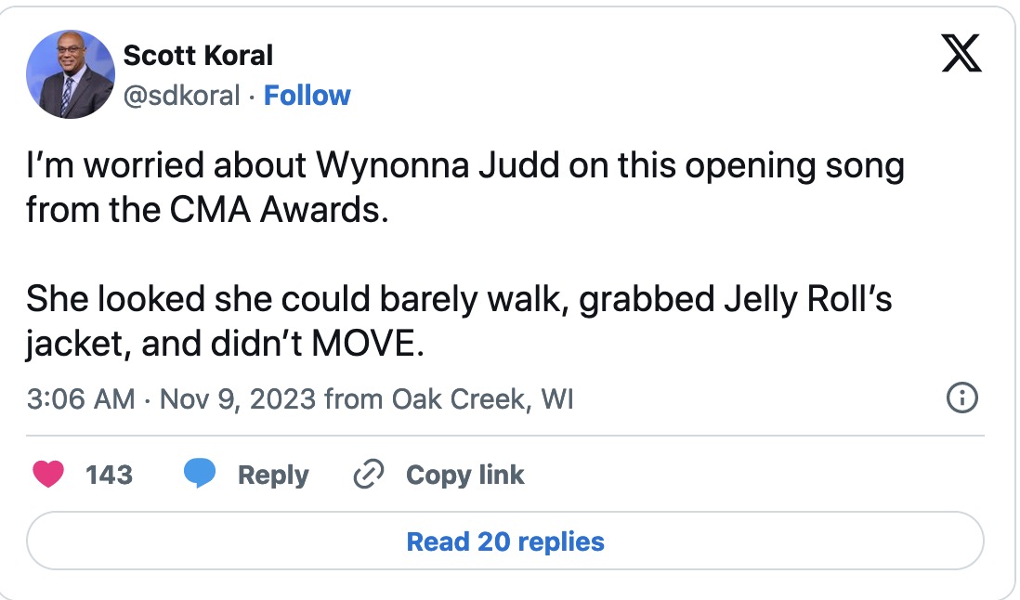This screenshot has width=1020, height=600.
Task: Click the X logo icon
Action: tap(960, 52)
